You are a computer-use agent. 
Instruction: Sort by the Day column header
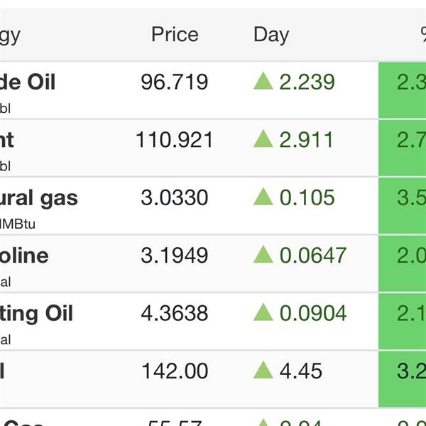point(271,35)
